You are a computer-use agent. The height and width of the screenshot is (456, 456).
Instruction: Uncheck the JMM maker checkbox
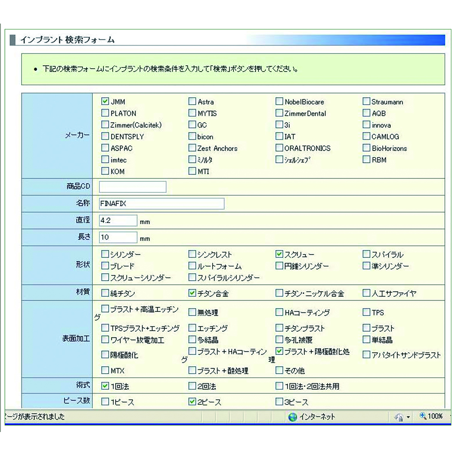pyautogui.click(x=105, y=101)
